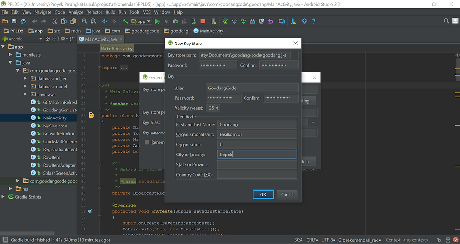Click the key store path browse button
Screen dimensions: 460x244
point(294,55)
